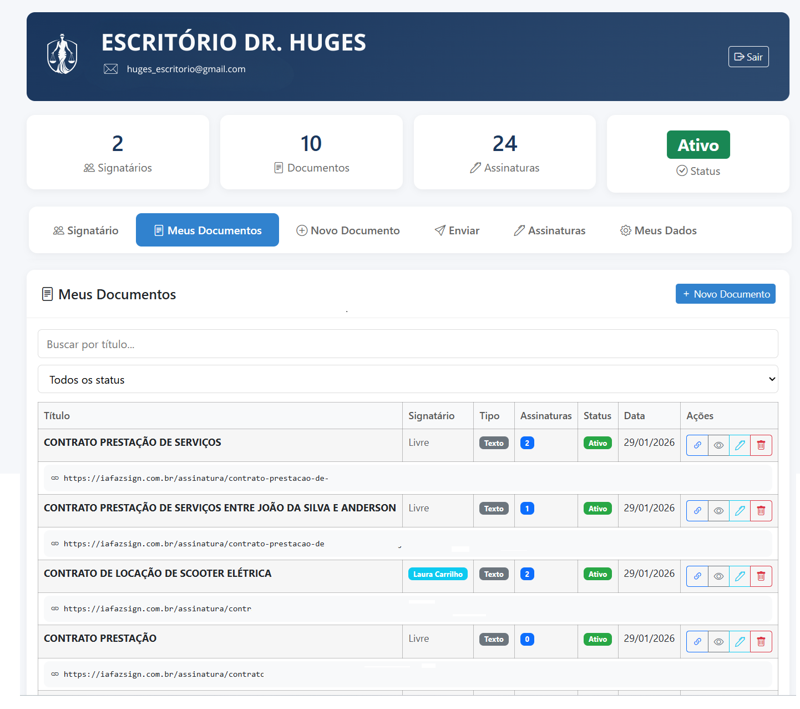
Task: Open the 'Todos os status' filter dropdown
Action: pyautogui.click(x=408, y=379)
